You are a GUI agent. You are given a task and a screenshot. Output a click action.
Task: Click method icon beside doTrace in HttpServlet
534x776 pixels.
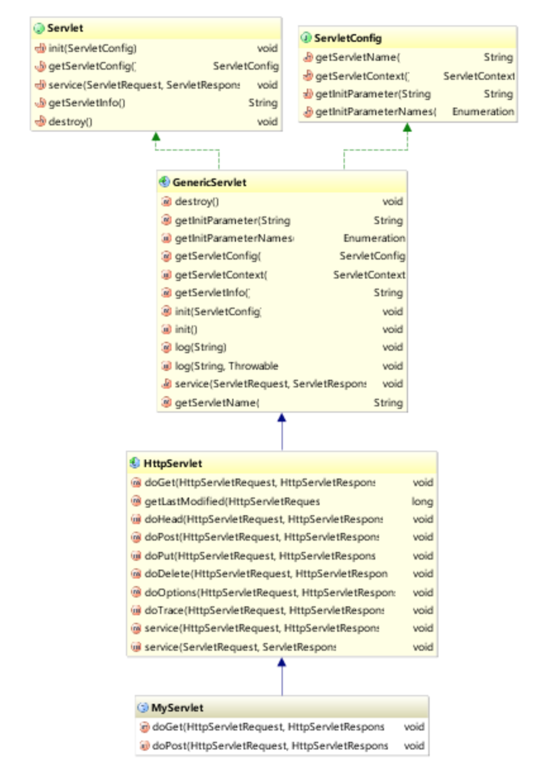point(136,610)
